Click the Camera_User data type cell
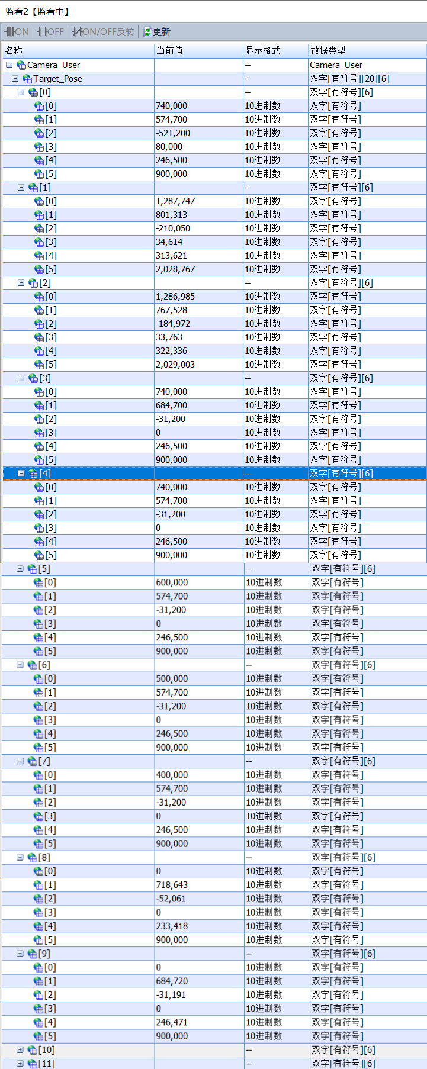427x1069 pixels. [367, 65]
